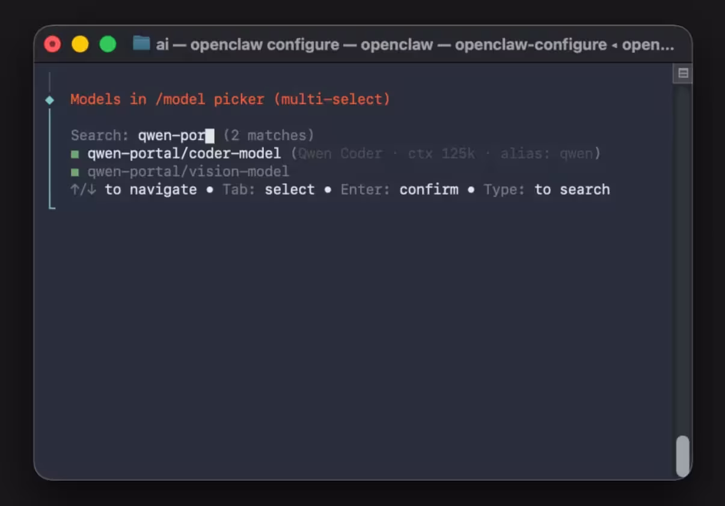The height and width of the screenshot is (506, 725).
Task: Click the marker icon above the scrollbar
Action: (x=683, y=73)
